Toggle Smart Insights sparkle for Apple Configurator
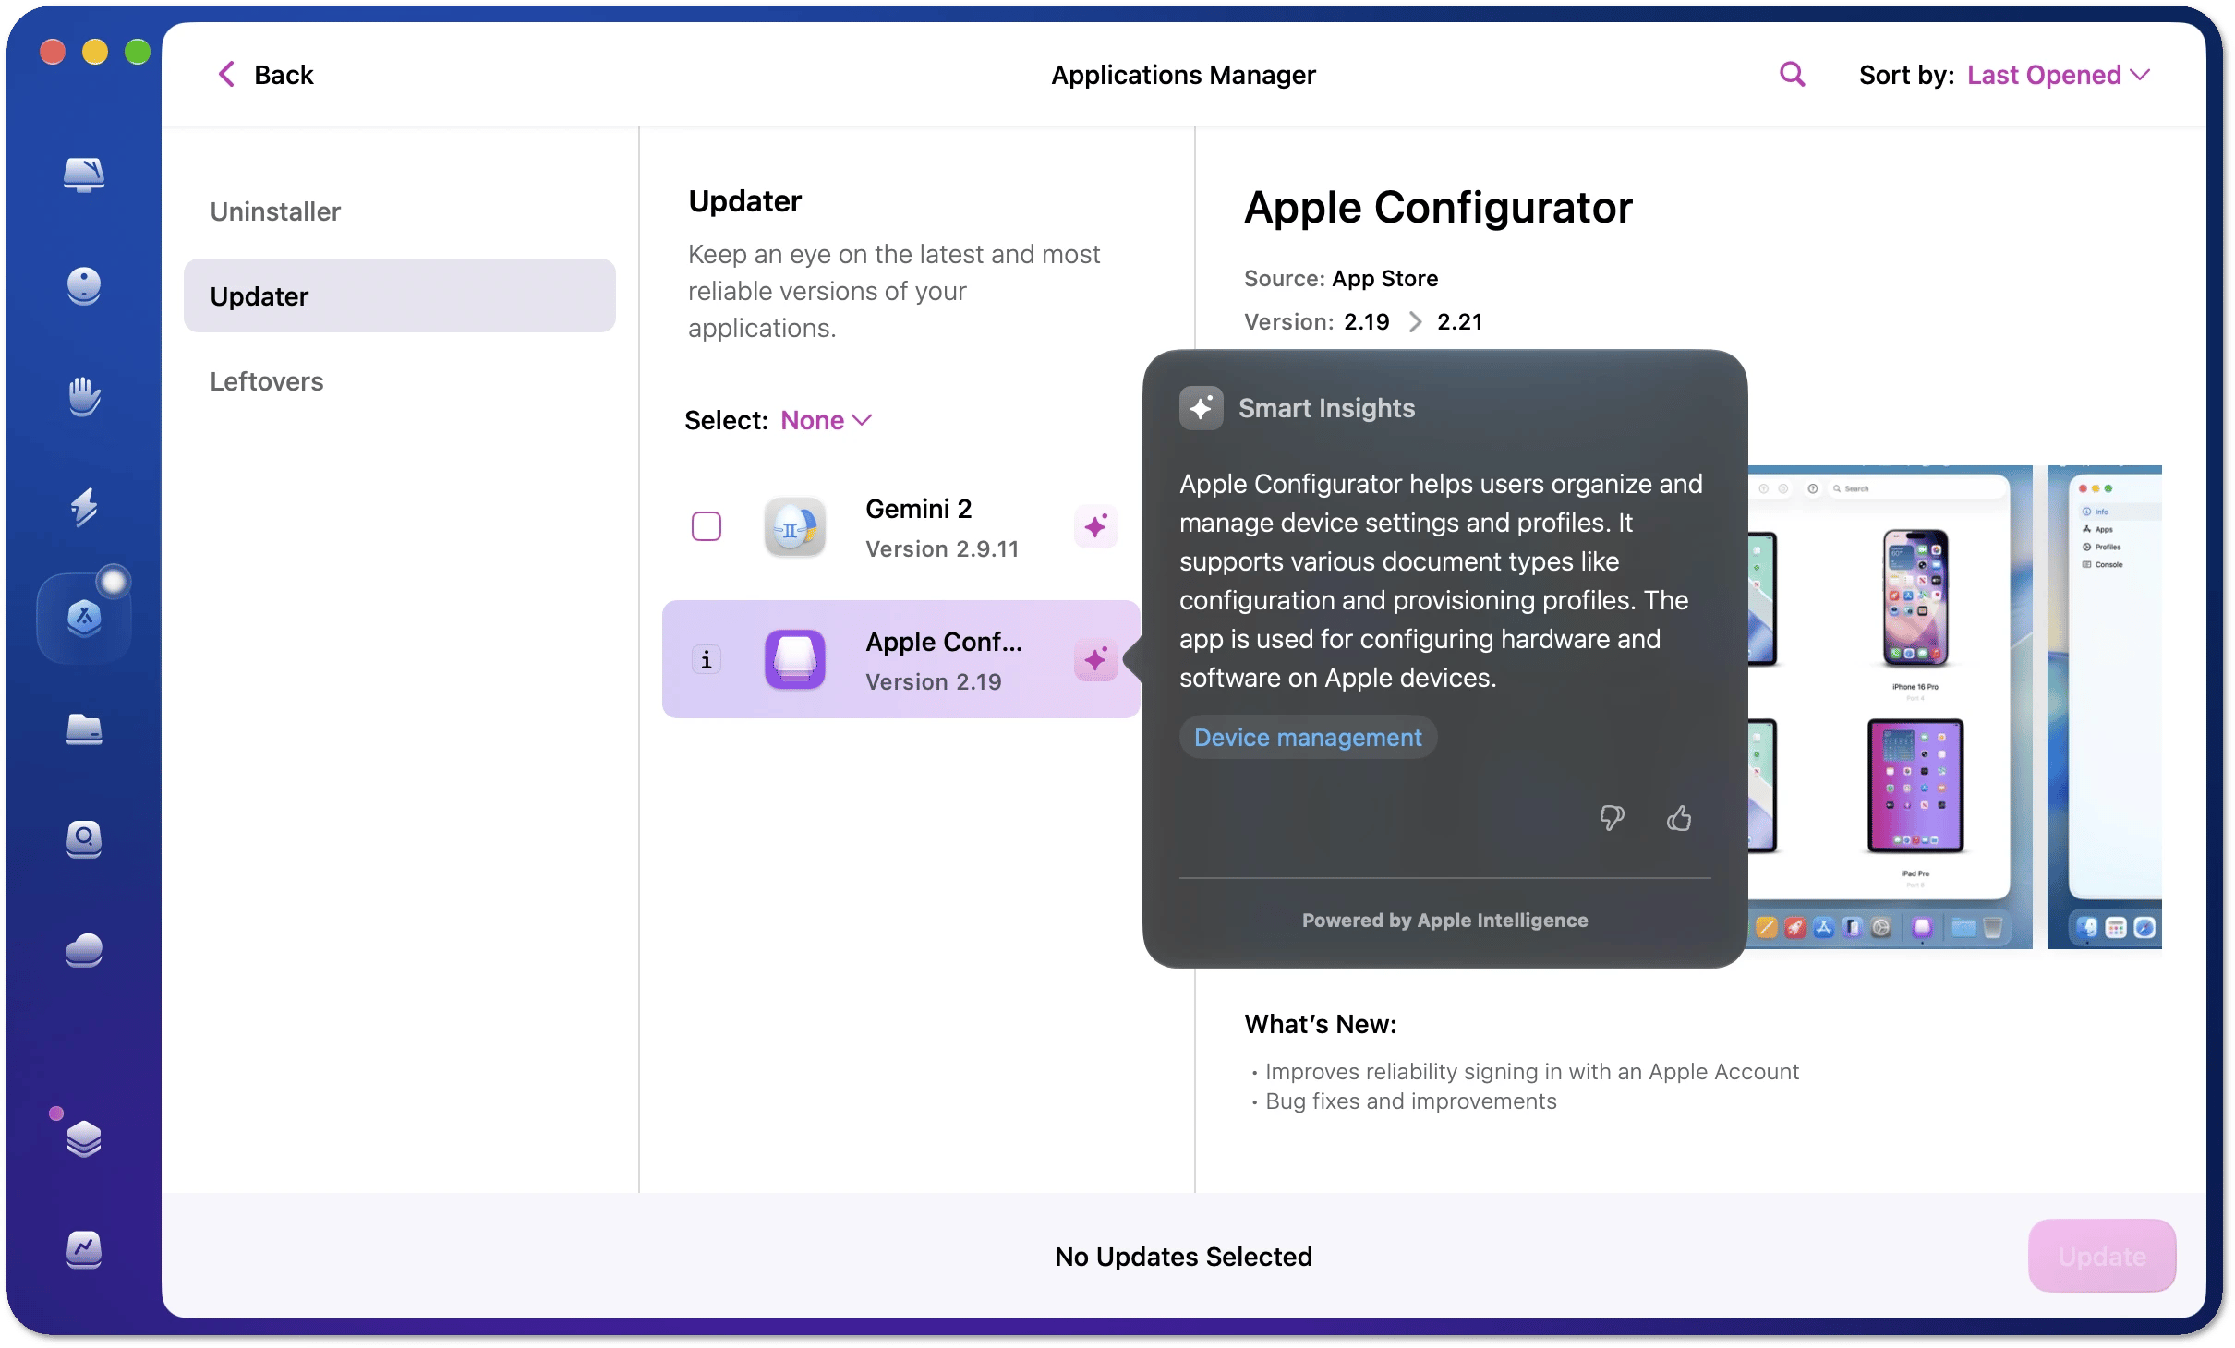This screenshot has height=1348, width=2235. tap(1096, 660)
